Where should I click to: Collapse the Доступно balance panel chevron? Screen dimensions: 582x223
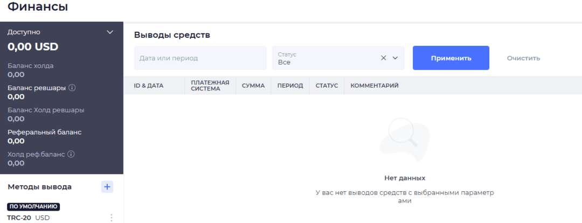pyautogui.click(x=110, y=32)
